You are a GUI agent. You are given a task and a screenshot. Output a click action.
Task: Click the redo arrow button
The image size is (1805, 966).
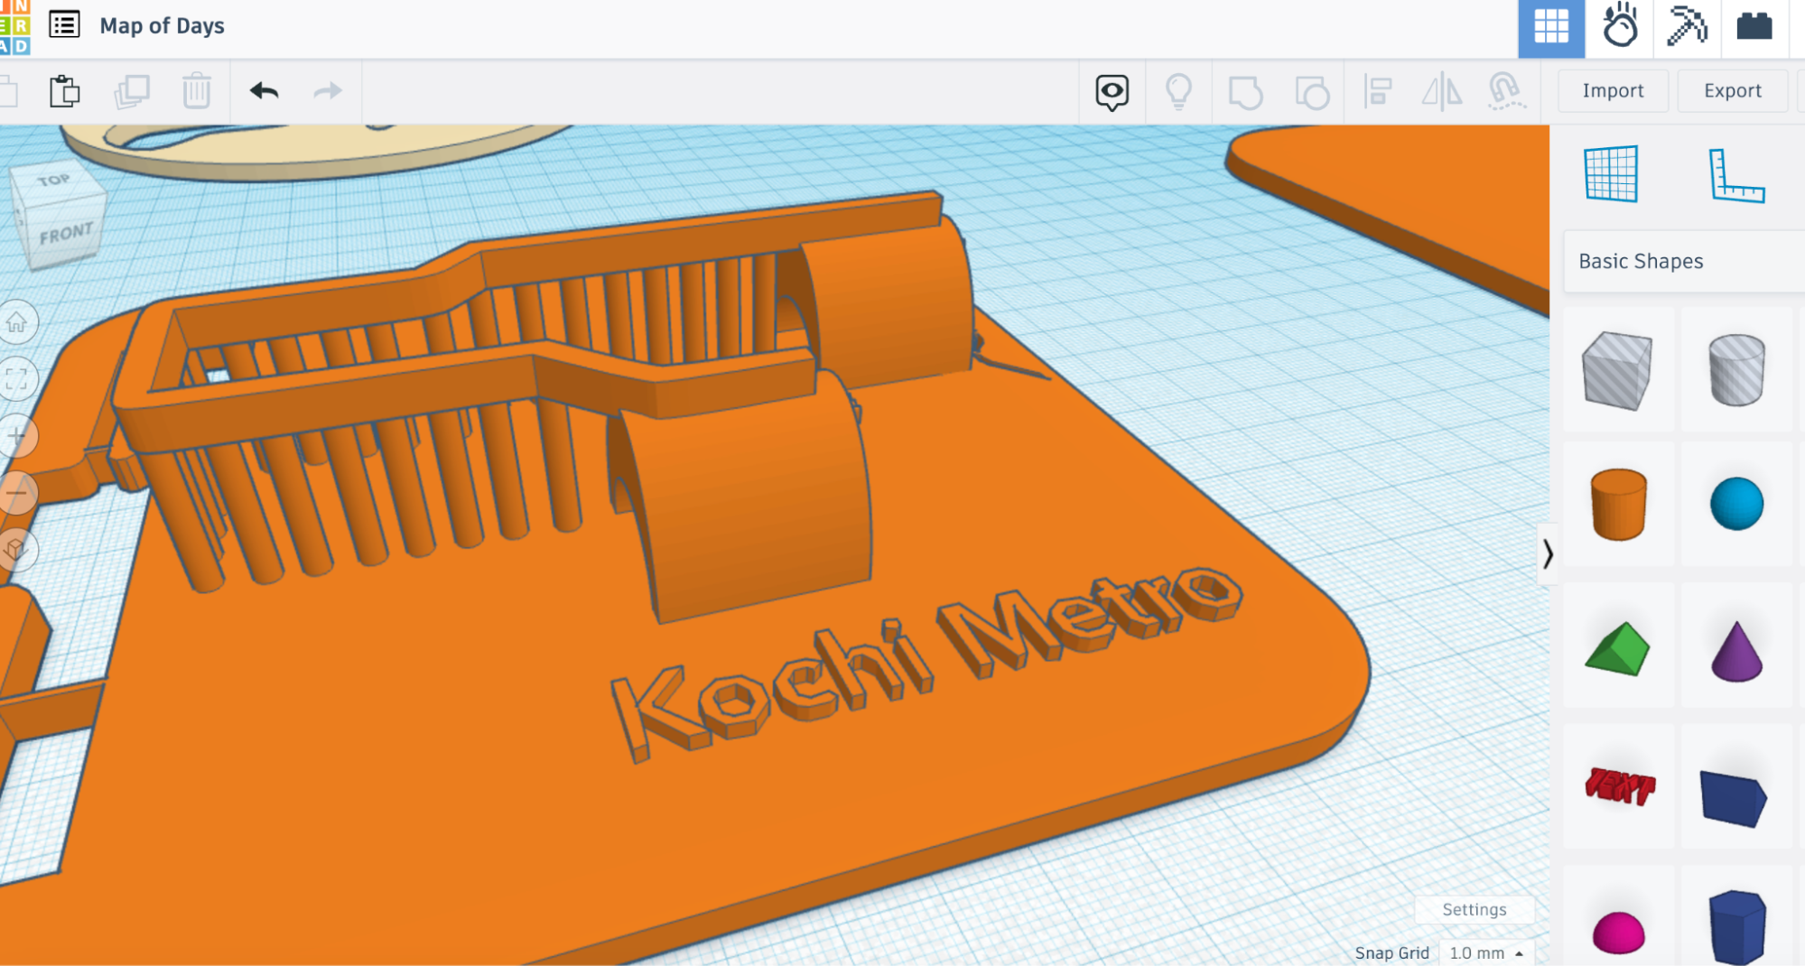327,91
